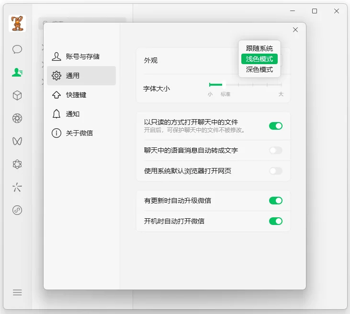This screenshot has height=314, width=350.
Task: Maximize the WeChat main window
Action: pos(315,11)
